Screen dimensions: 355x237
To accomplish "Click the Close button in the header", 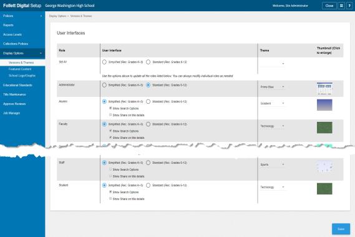I will [329, 6].
